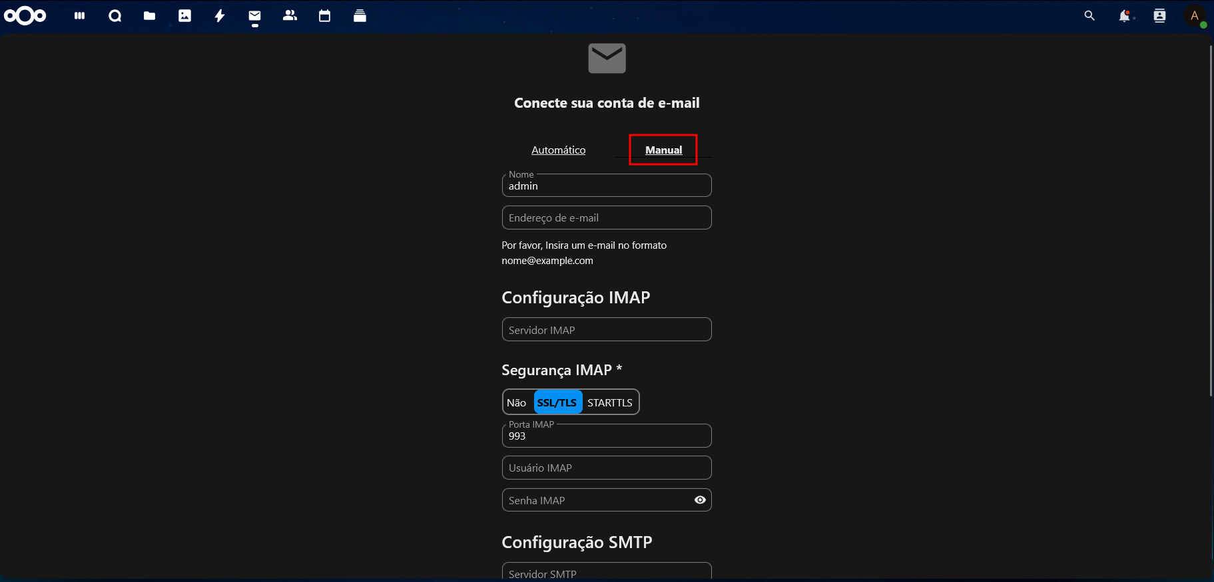Click the Segurança IMAP * label
This screenshot has height=582, width=1214.
coord(562,370)
